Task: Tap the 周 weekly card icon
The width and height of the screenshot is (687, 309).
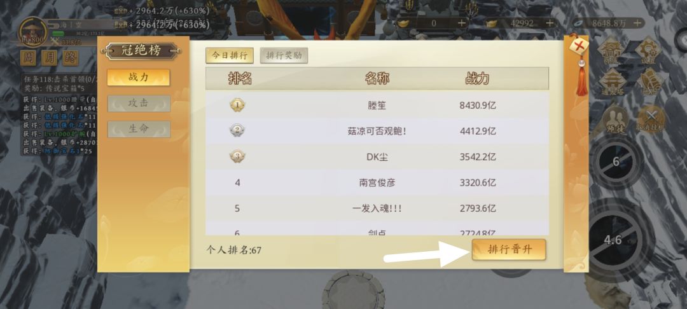Action: [x=28, y=58]
